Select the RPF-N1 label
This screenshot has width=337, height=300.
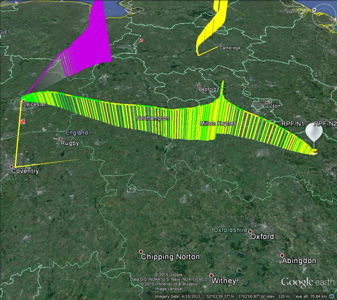tap(293, 124)
